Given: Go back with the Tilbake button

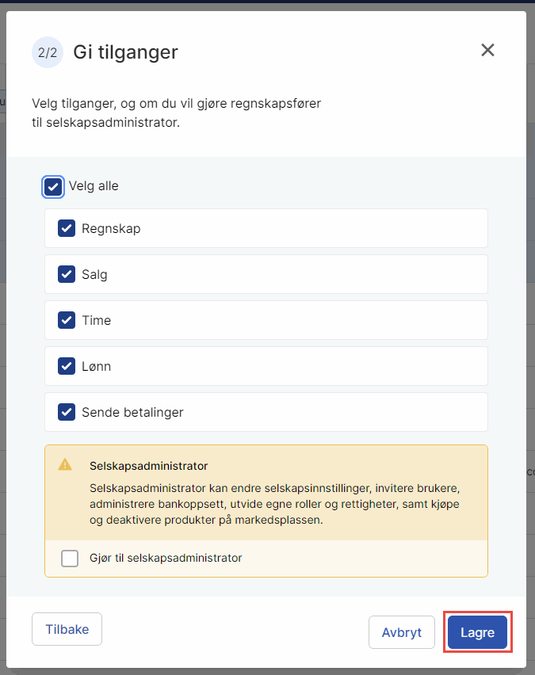Looking at the screenshot, I should (67, 629).
